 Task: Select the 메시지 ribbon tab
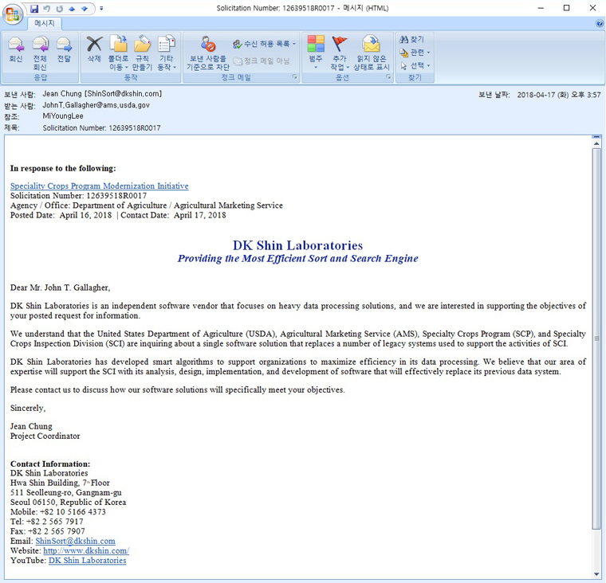click(x=44, y=24)
